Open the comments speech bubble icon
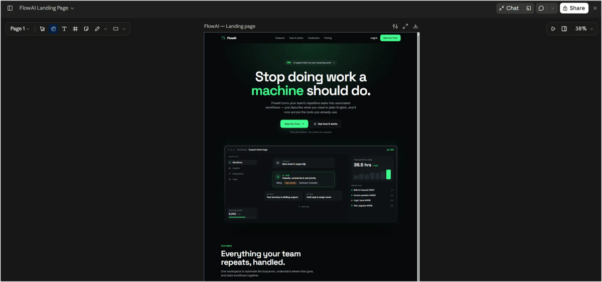 (541, 8)
